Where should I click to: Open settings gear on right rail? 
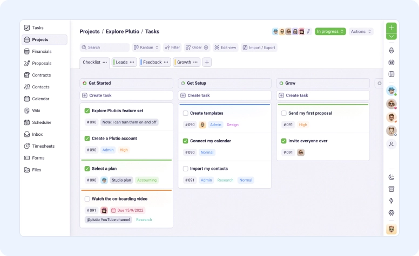391,213
